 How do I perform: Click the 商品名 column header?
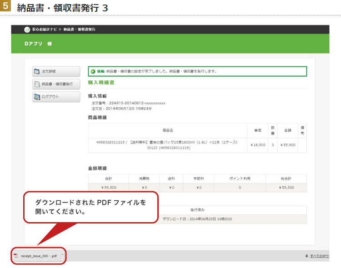(168, 130)
